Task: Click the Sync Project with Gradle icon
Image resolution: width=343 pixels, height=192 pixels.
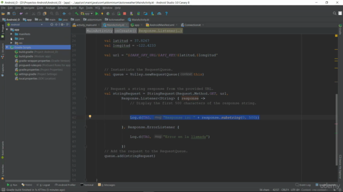Action: pyautogui.click(x=138, y=13)
